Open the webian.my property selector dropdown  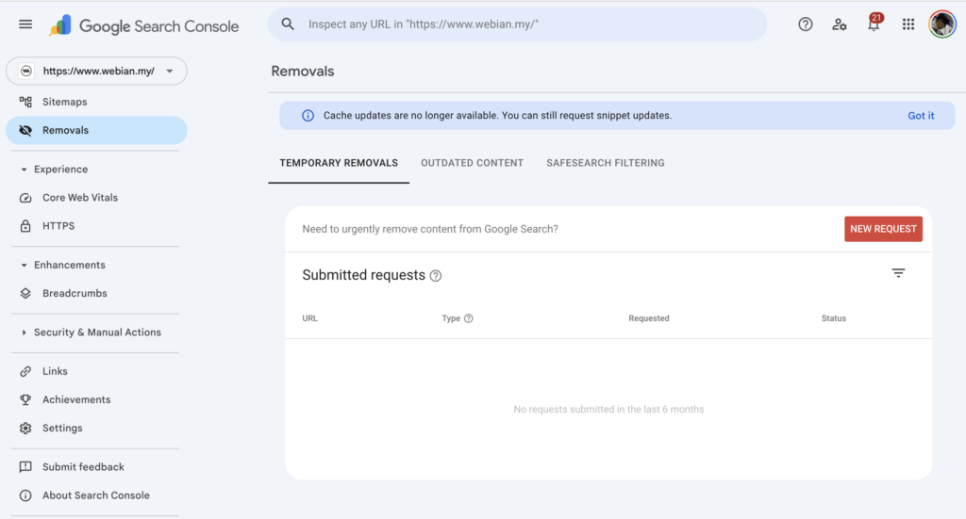pos(96,71)
